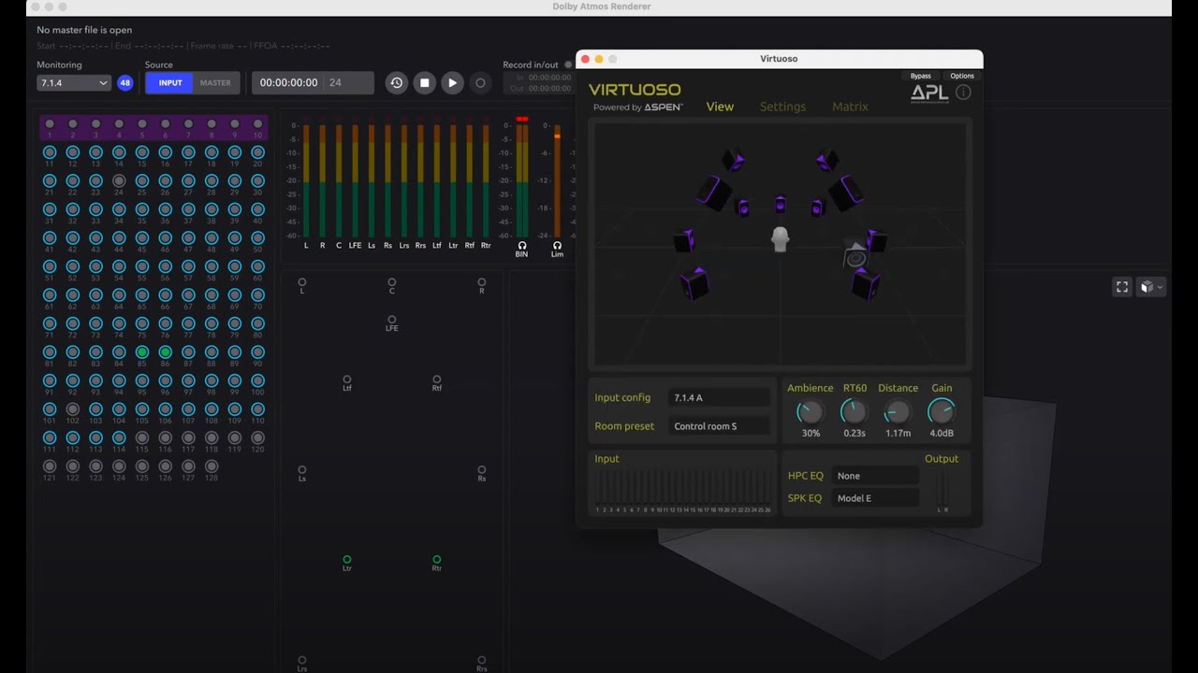Click the 4.0dB Gain value
Image resolution: width=1198 pixels, height=673 pixels.
coord(942,434)
